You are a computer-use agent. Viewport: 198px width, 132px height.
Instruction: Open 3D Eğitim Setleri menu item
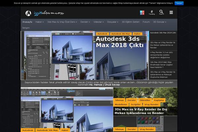click(x=131, y=22)
